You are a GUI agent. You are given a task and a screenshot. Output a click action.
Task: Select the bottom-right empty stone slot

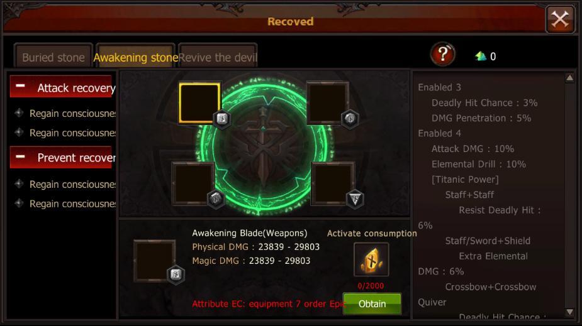[x=333, y=183]
